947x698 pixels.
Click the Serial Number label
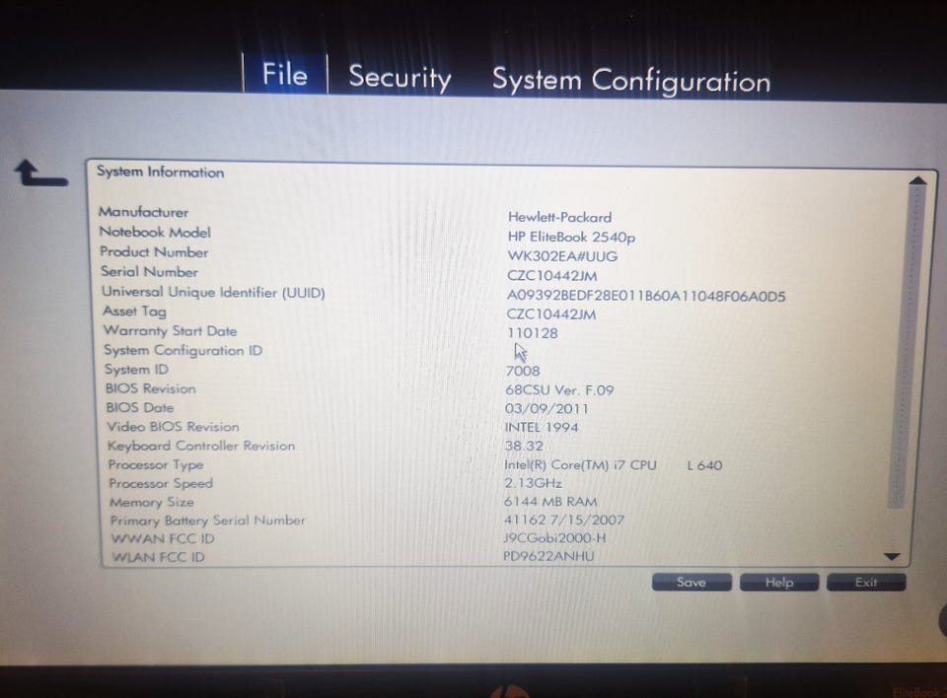pos(149,272)
